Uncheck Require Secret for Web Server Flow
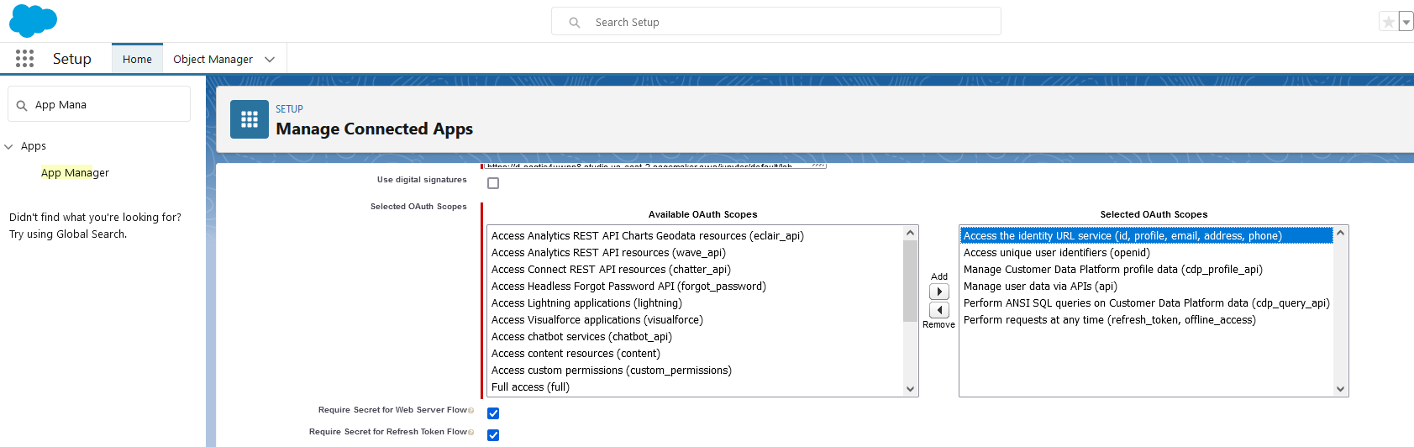This screenshot has height=447, width=1414. 493,413
